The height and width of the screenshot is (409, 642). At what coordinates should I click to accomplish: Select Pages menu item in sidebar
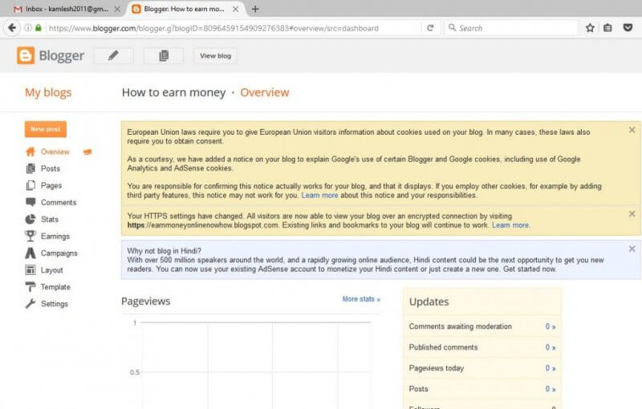click(51, 185)
